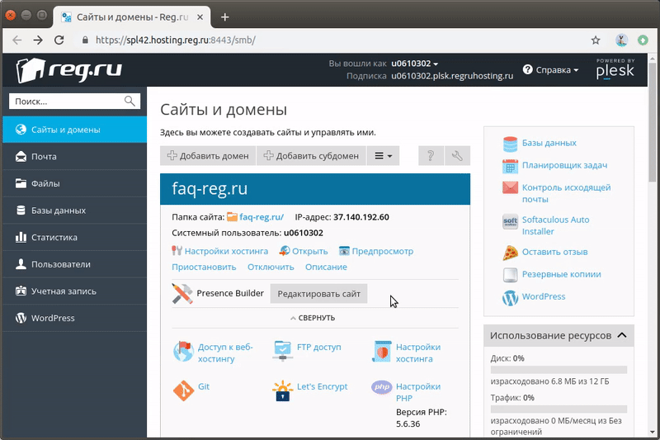
Task: Open Статистика in sidebar
Action: click(x=75, y=238)
